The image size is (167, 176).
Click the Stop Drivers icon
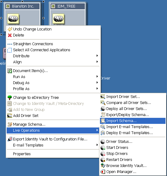coord(103,154)
